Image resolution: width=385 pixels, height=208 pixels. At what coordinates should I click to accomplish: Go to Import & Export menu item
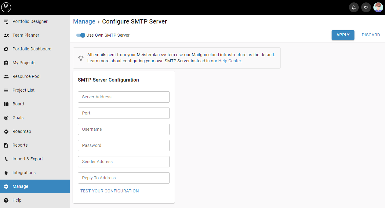click(x=35, y=159)
